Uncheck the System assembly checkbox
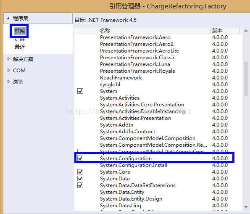250x214 pixels. 80,91
